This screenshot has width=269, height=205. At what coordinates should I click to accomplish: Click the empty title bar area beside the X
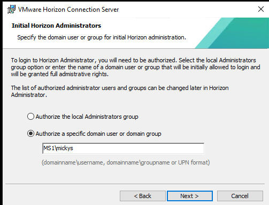point(187,9)
